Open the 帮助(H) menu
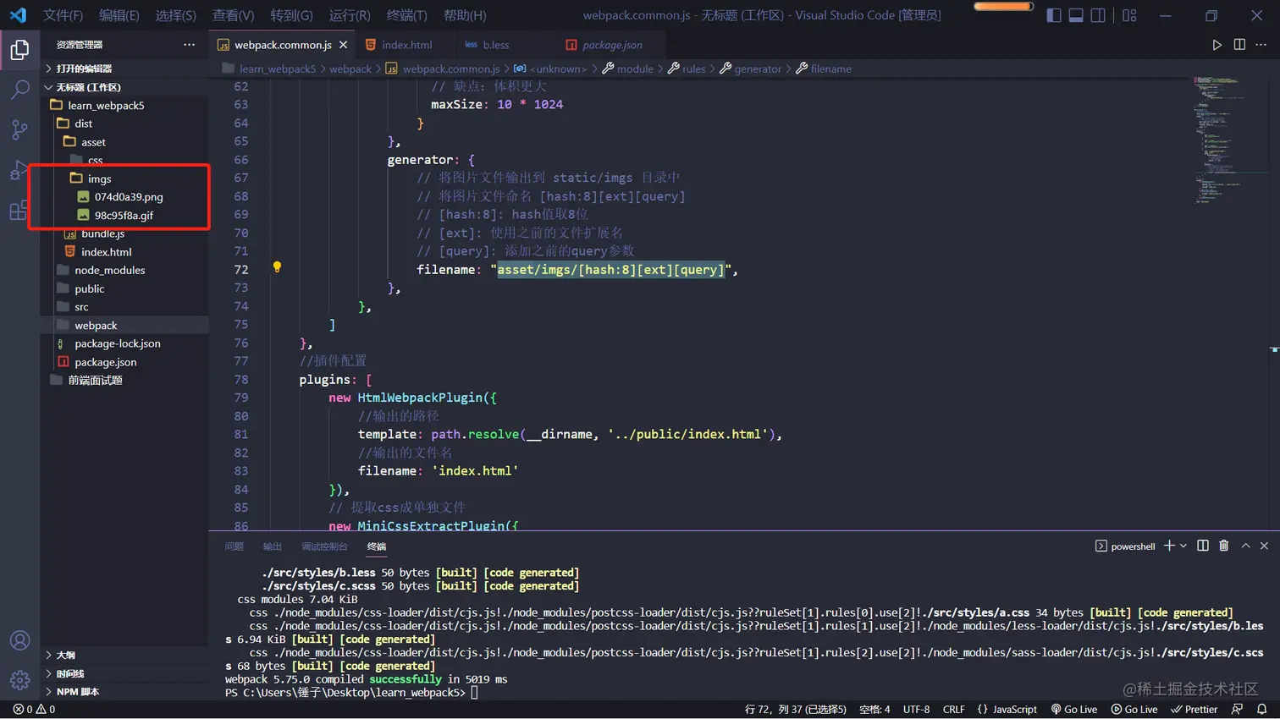The image size is (1280, 719). click(x=465, y=15)
